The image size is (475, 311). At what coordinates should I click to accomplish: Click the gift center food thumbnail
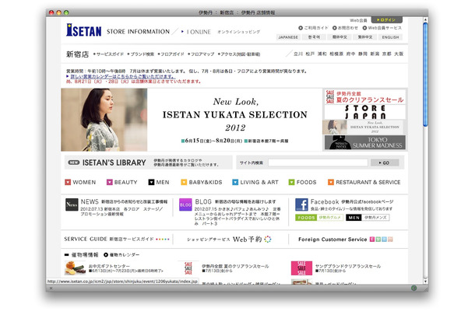[75, 268]
